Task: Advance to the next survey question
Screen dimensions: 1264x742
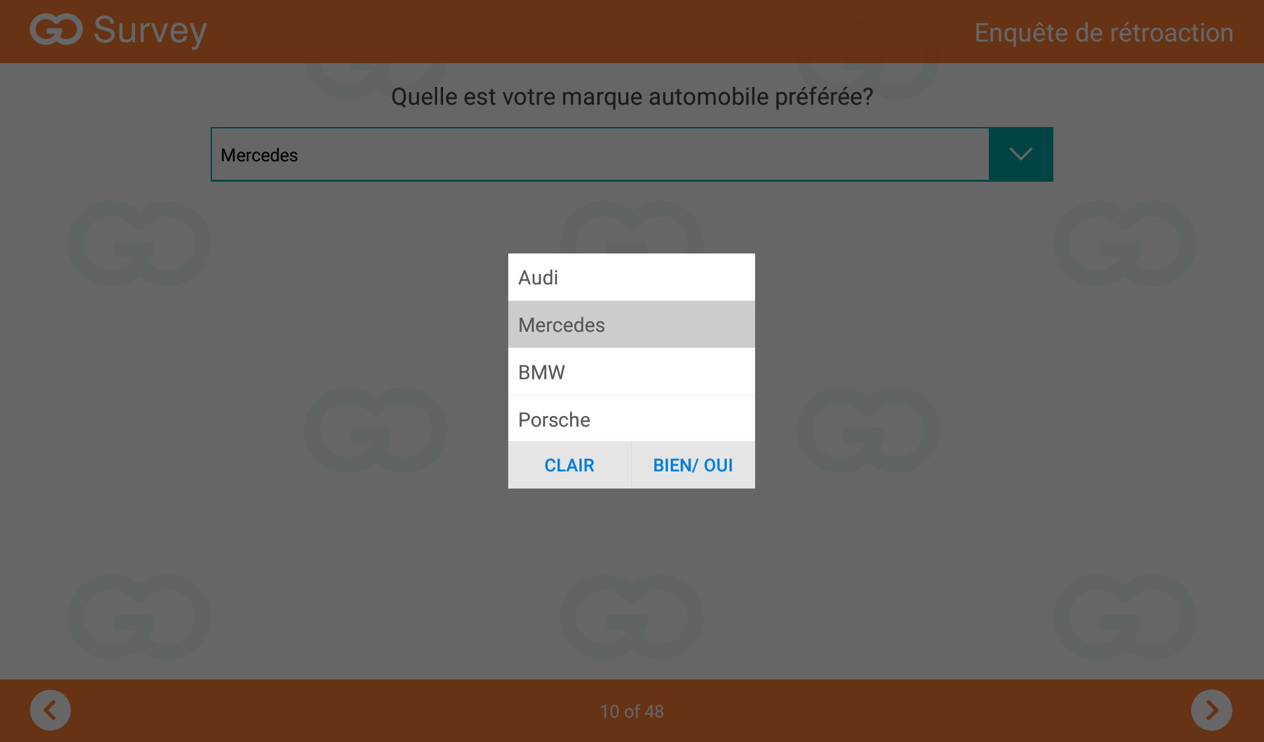Action: pyautogui.click(x=1211, y=710)
